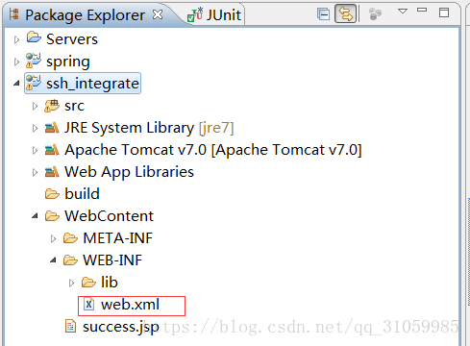Expand the JRE System Library node

pyautogui.click(x=35, y=128)
